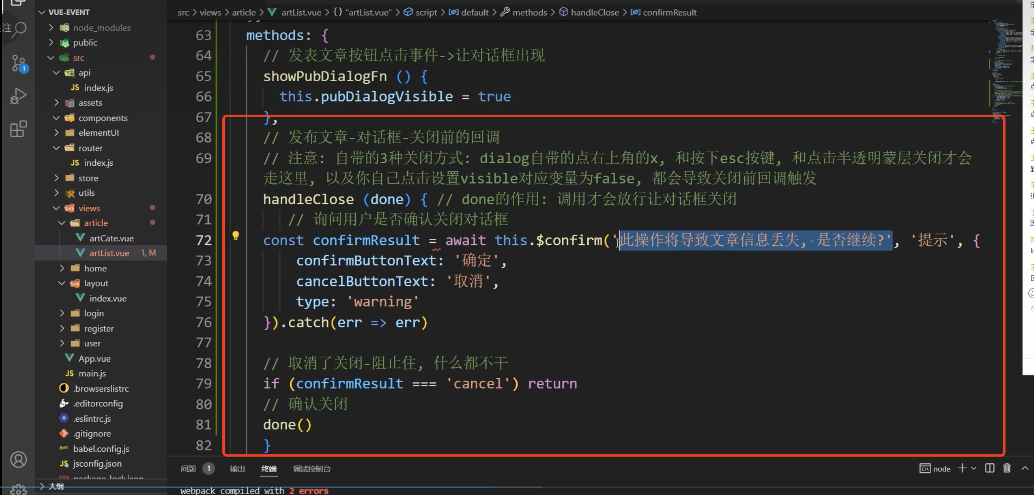Open .browserslistrc file
Viewport: 1034px width, 495px height.
click(101, 388)
